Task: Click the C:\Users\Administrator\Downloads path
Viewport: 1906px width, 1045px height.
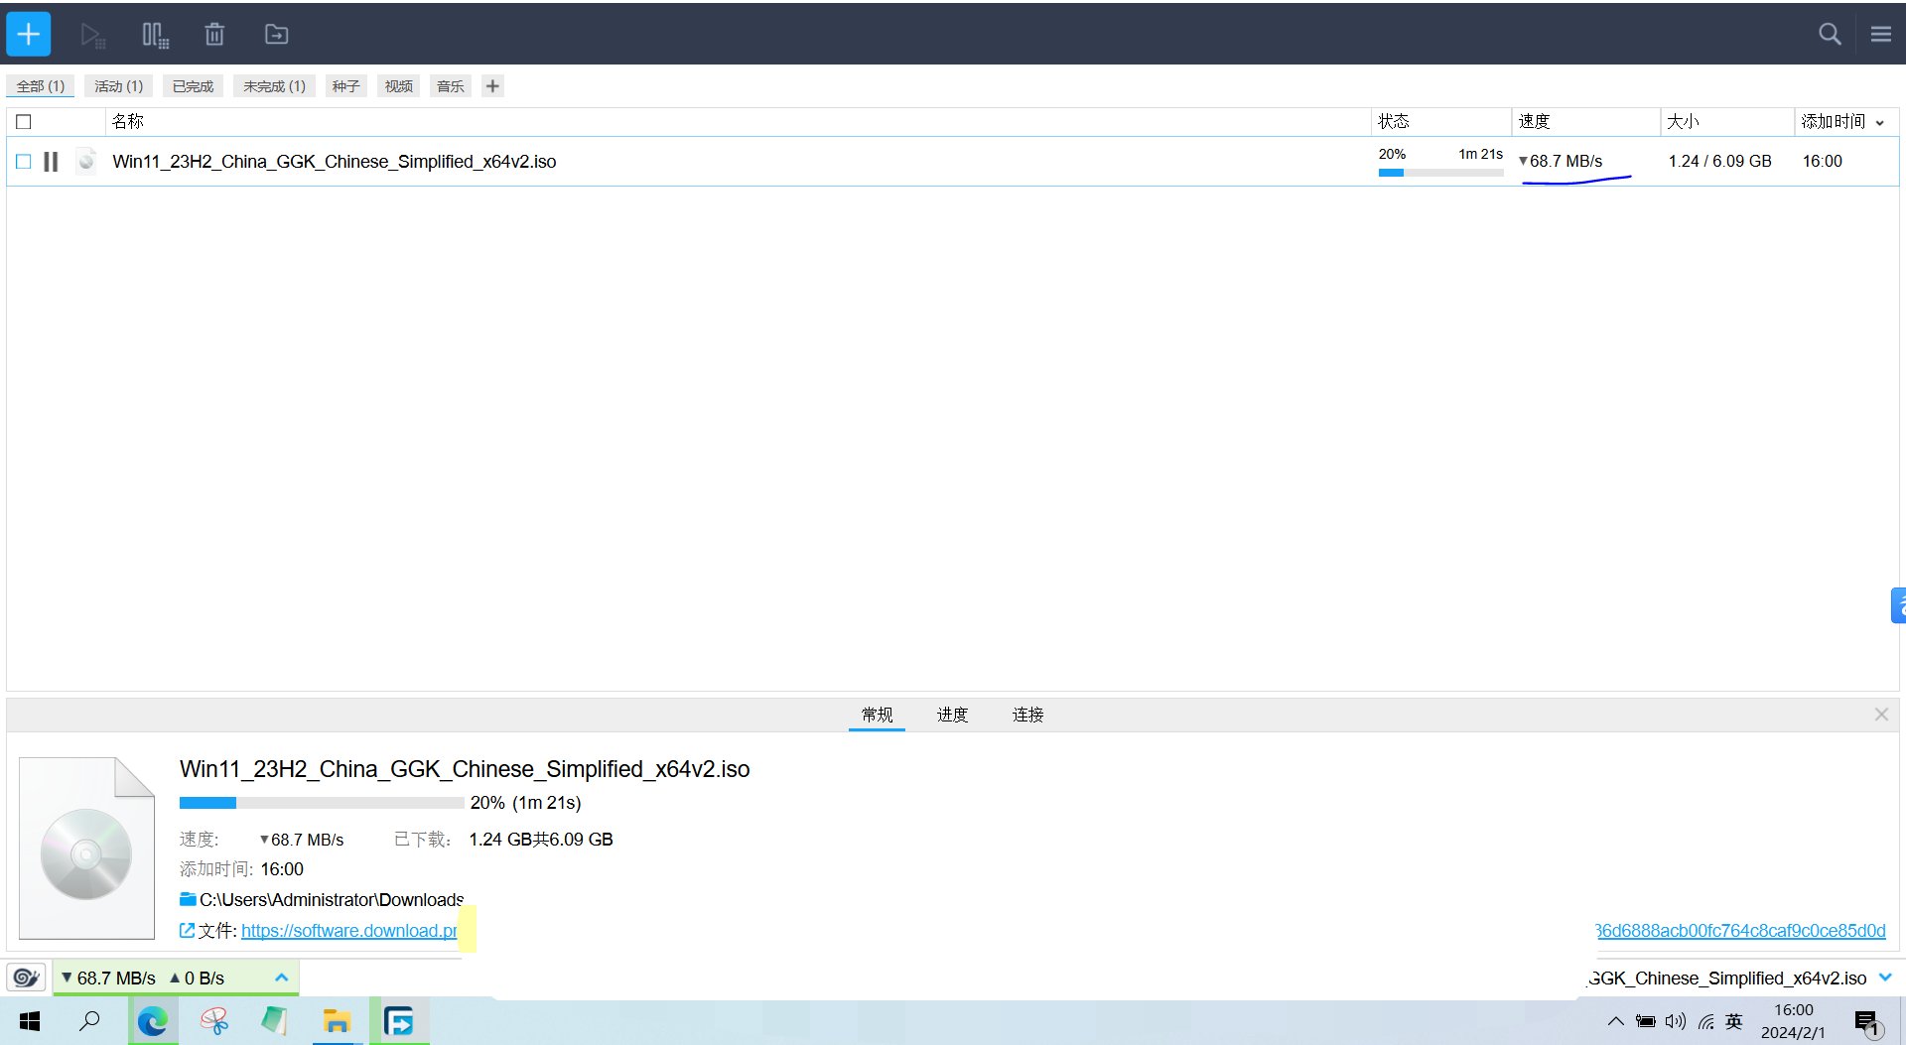Action: pyautogui.click(x=332, y=900)
